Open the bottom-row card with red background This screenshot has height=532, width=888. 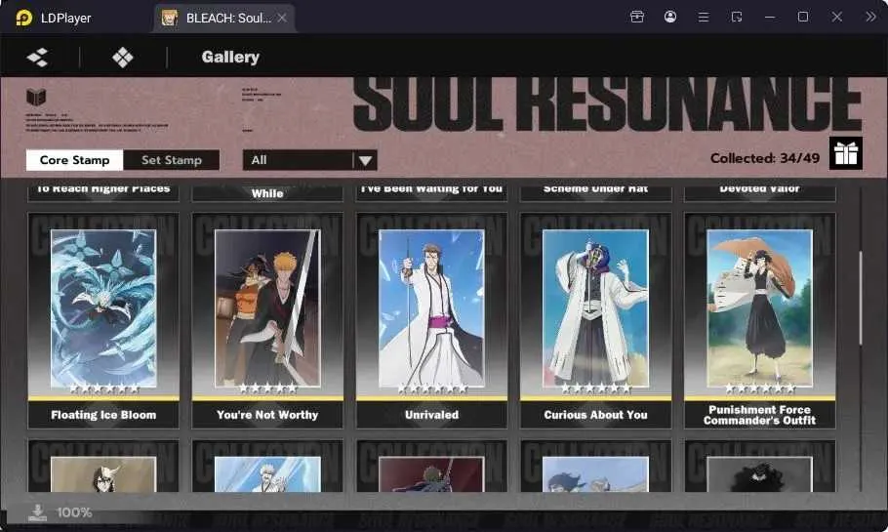[431, 466]
